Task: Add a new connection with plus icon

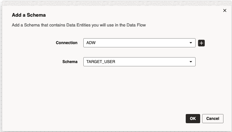Action: [201, 43]
